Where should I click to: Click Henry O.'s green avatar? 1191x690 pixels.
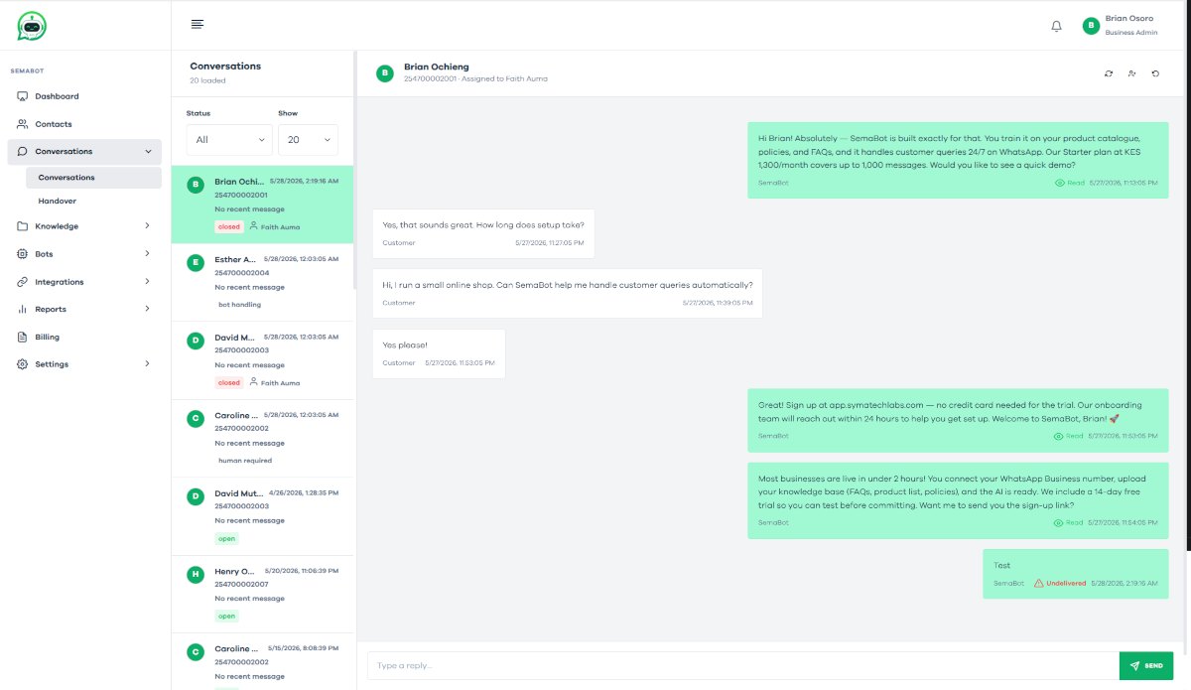[196, 574]
